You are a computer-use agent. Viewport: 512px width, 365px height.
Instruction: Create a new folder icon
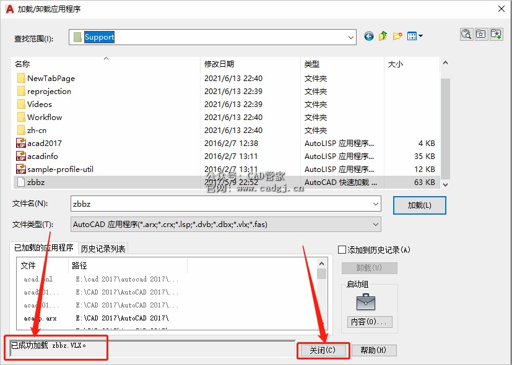397,36
